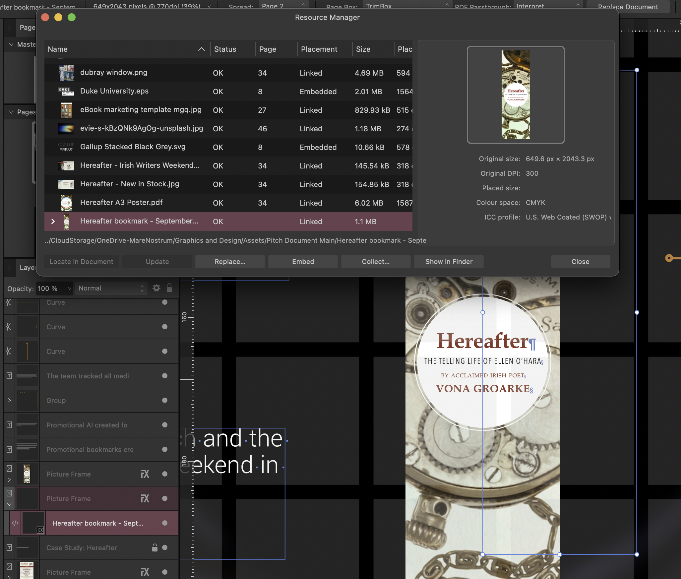
Task: Select Hereafter - New in Stock.jpg row
Action: pos(228,184)
